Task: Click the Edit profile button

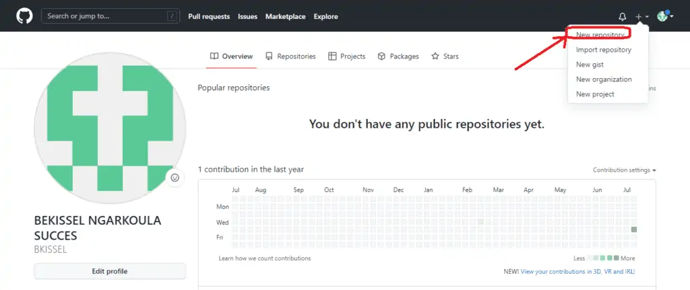Action: point(110,271)
